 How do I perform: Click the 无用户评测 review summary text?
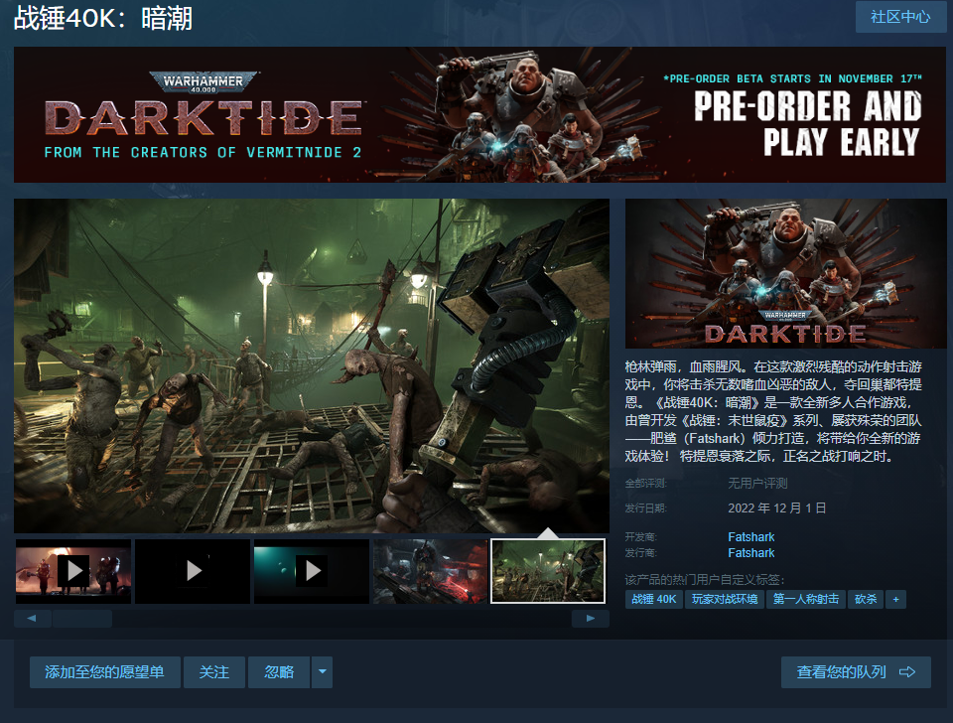pos(757,484)
